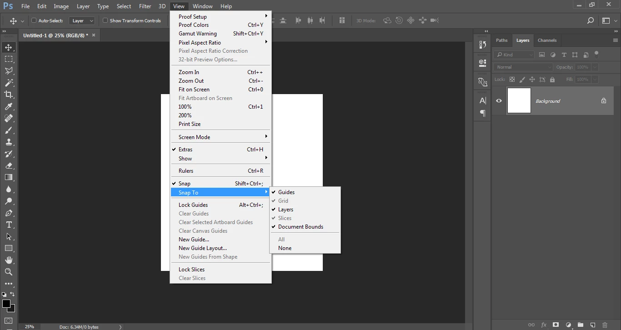This screenshot has height=330, width=621.
Task: Select the Rectangle shape tool
Action: 9,248
